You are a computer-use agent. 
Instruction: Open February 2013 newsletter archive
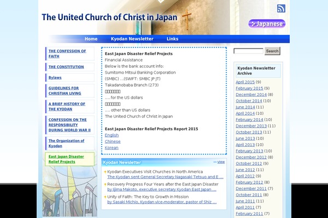point(249,151)
